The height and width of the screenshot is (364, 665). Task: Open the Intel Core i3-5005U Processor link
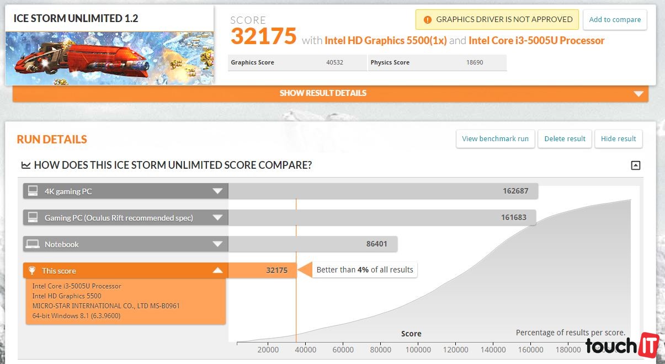tap(536, 41)
